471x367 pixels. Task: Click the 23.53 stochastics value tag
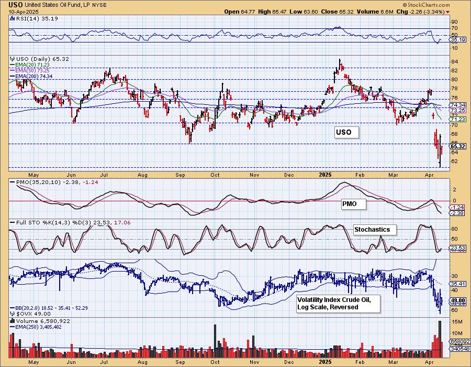[458, 248]
